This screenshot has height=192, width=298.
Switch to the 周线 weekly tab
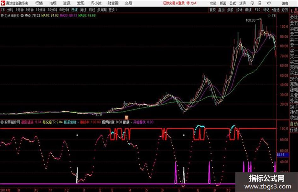point(83,10)
